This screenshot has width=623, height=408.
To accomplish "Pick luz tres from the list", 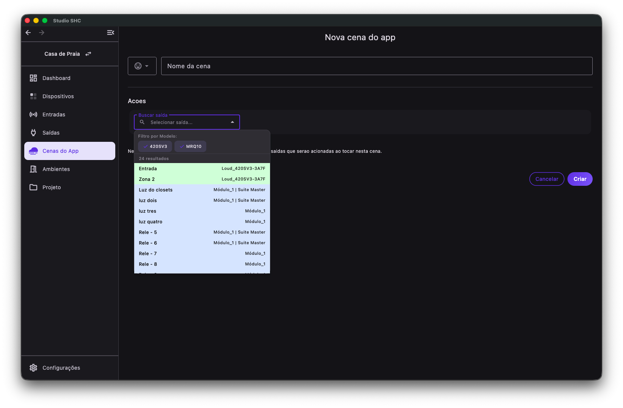I will [x=202, y=211].
